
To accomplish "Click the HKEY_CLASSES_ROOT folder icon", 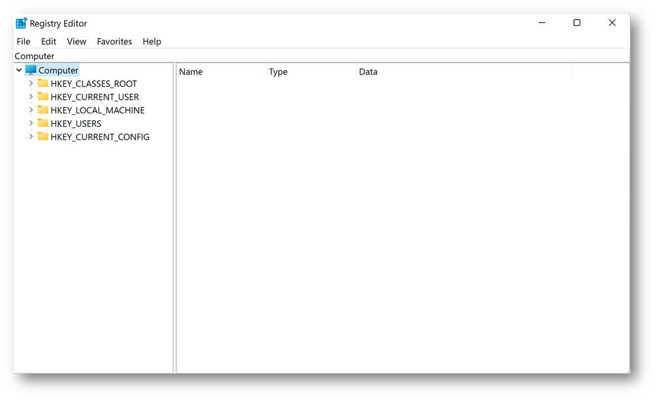I will point(43,83).
